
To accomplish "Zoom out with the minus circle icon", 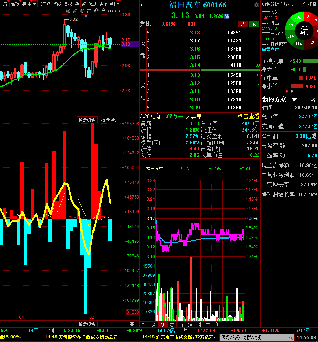I will pyautogui.click(x=118, y=11).
